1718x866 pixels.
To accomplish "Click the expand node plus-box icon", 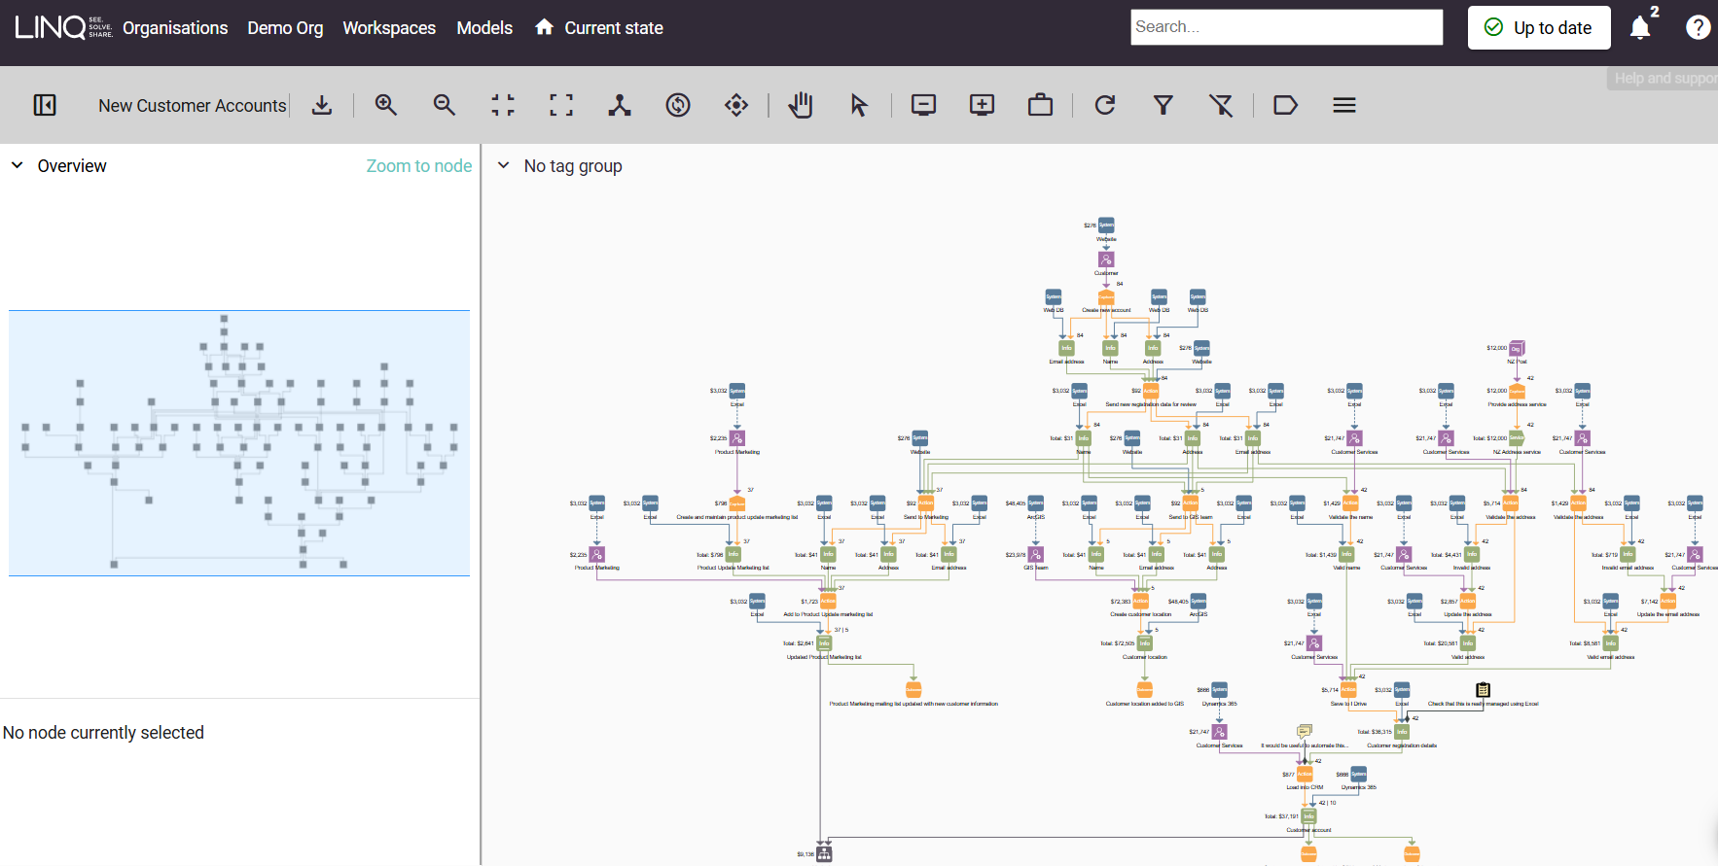I will tap(983, 105).
